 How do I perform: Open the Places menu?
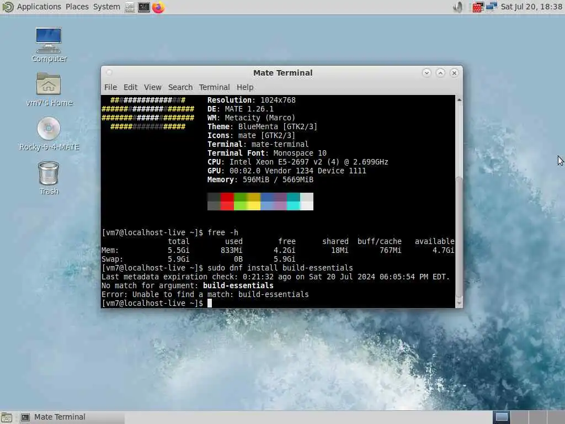[77, 7]
